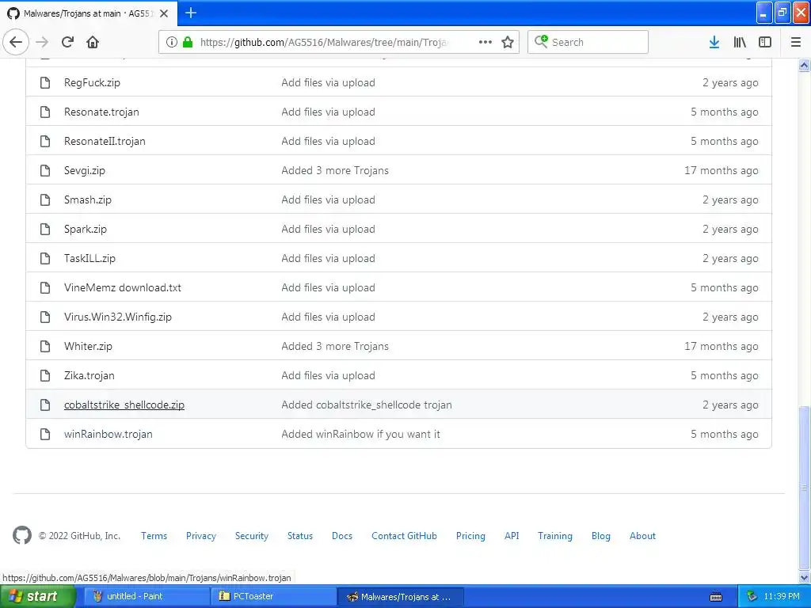Open the Status footer link

[300, 536]
